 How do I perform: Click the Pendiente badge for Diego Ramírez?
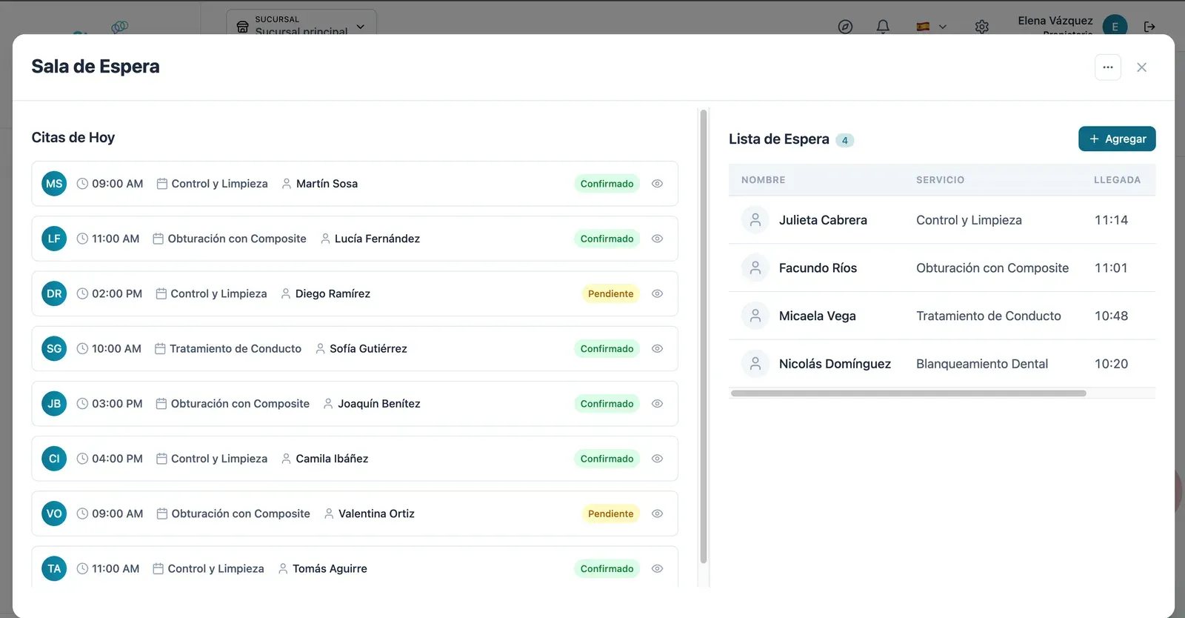[611, 293]
